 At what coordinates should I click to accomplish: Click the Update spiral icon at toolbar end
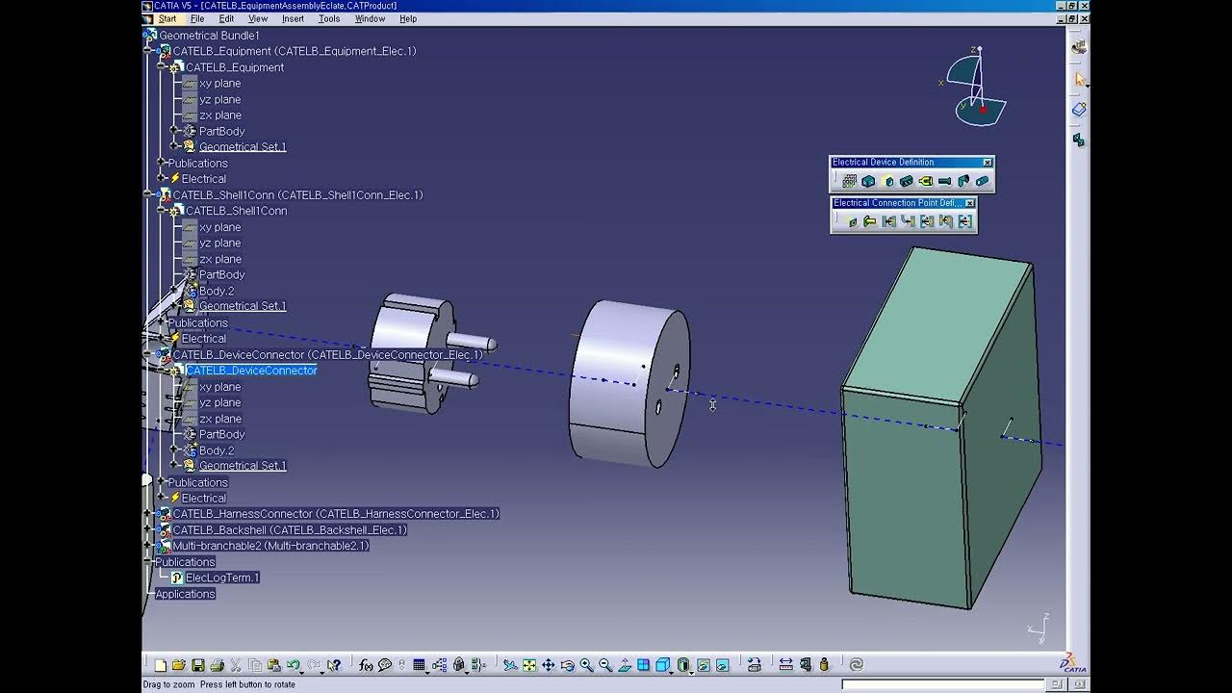(x=856, y=665)
